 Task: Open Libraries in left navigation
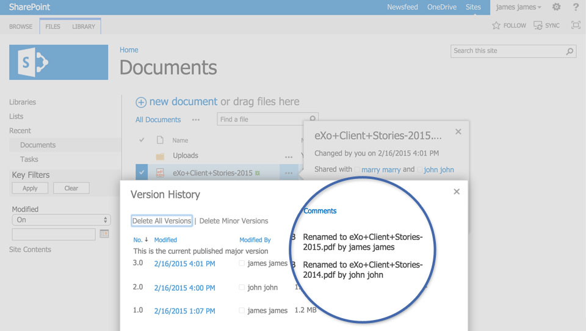click(23, 102)
